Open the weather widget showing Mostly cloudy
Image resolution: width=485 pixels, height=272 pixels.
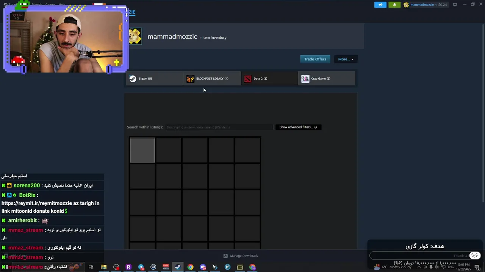coord(393,267)
